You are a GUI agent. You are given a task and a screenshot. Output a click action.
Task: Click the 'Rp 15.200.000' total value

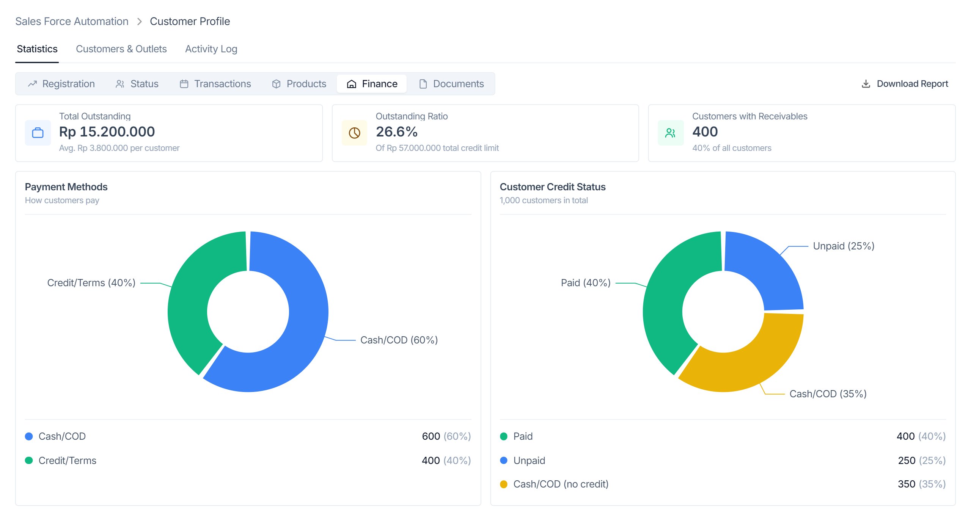[x=107, y=132]
